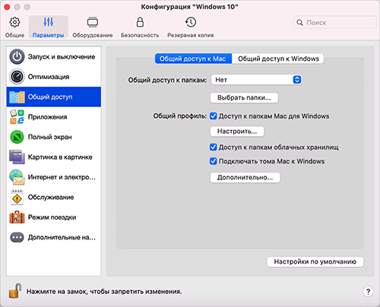Open the Оборудование hardware icon

(x=93, y=22)
